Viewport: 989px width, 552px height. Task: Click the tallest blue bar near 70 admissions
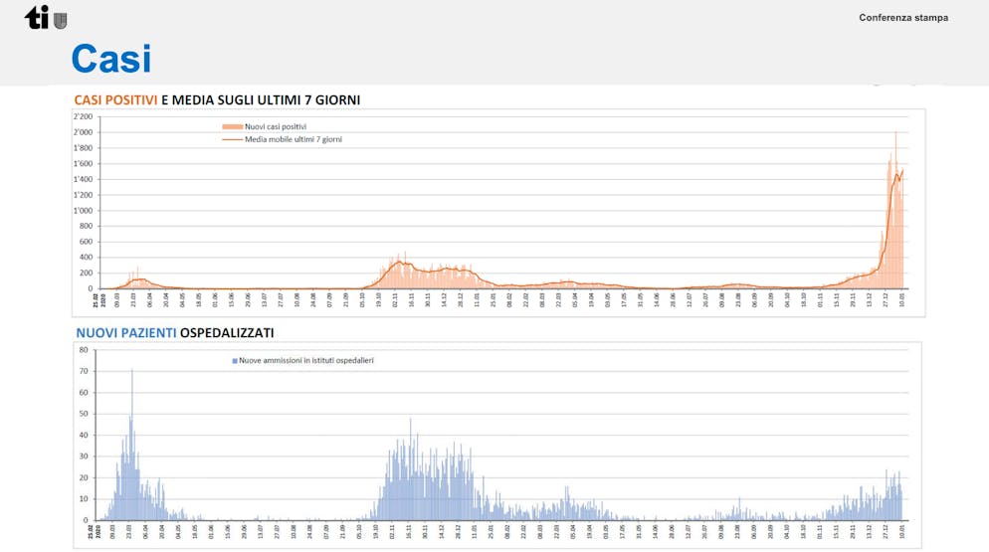132,371
